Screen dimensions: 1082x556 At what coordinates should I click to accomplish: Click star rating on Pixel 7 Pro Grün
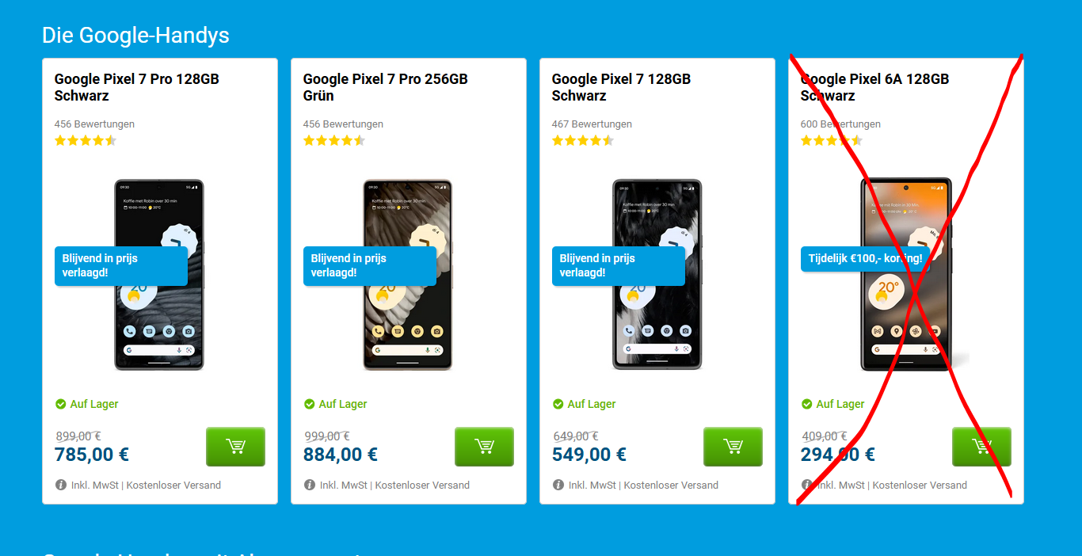[x=333, y=141]
